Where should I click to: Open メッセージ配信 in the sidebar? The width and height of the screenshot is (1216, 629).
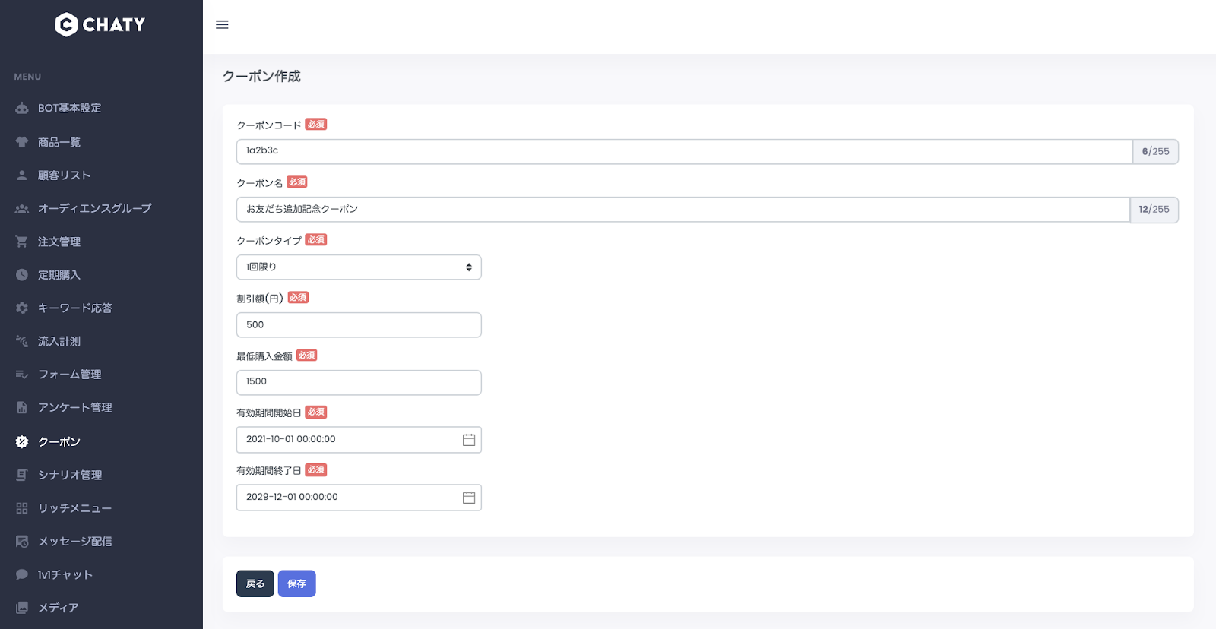tap(74, 542)
